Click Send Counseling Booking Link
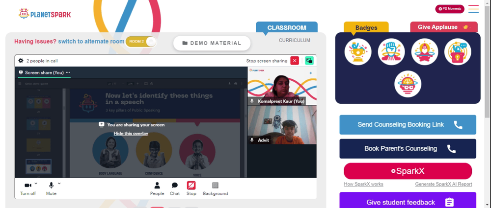The width and height of the screenshot is (491, 208). point(408,125)
